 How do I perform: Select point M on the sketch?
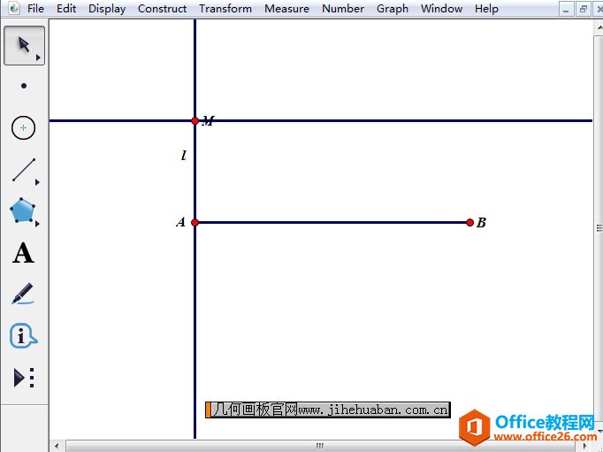[x=195, y=121]
